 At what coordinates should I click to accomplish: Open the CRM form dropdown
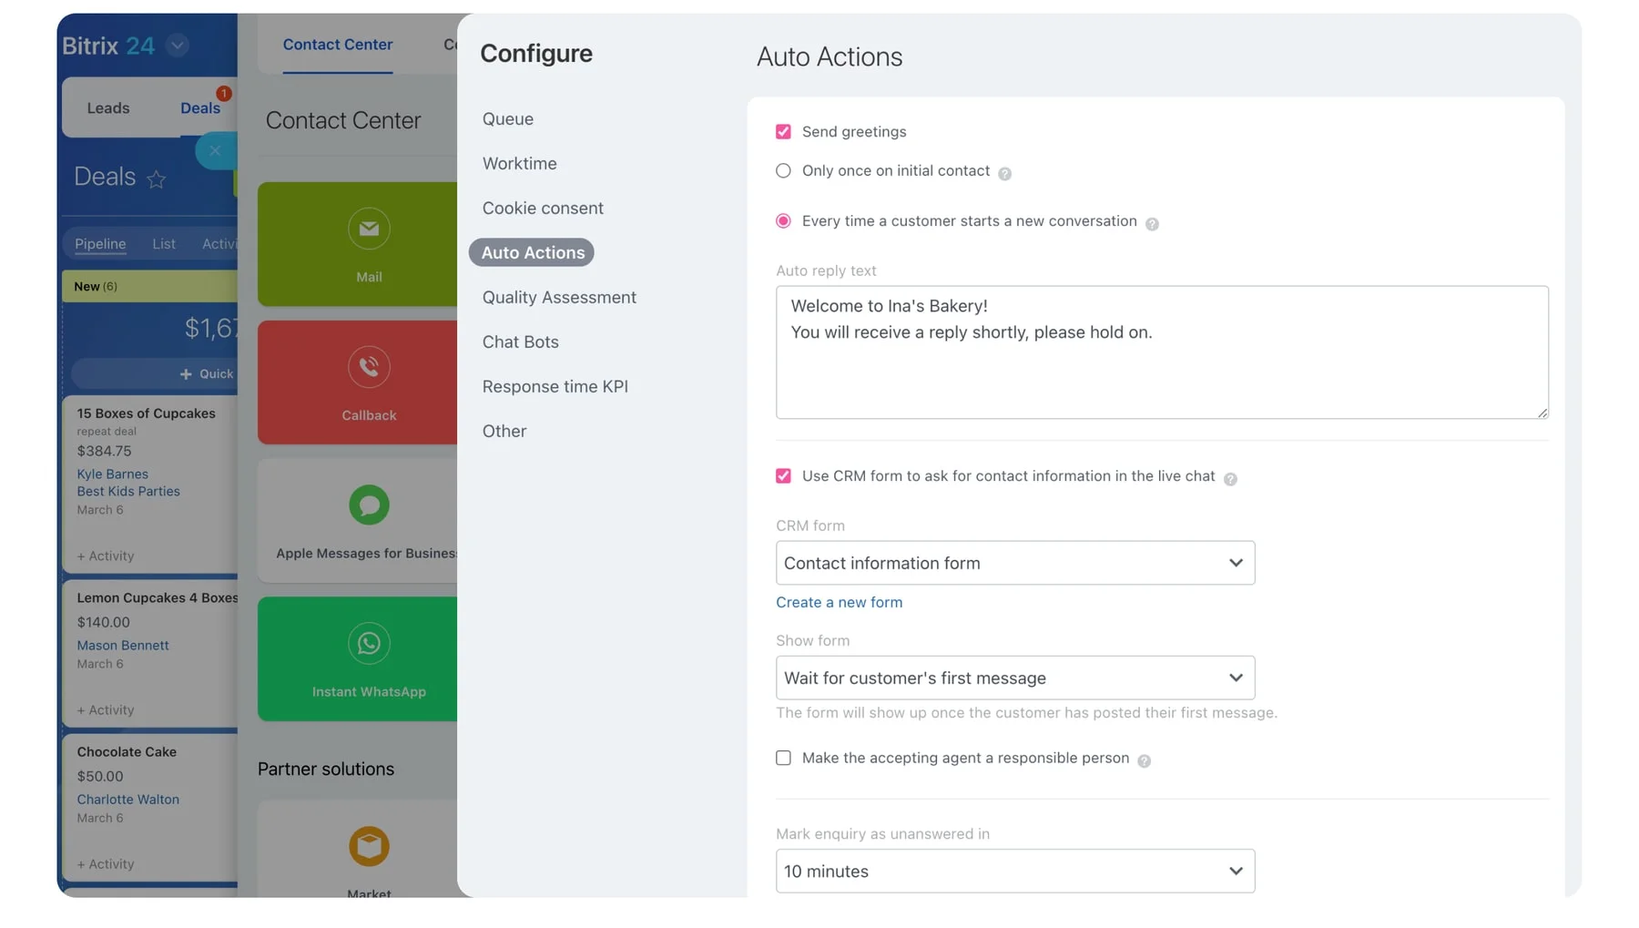(1014, 564)
